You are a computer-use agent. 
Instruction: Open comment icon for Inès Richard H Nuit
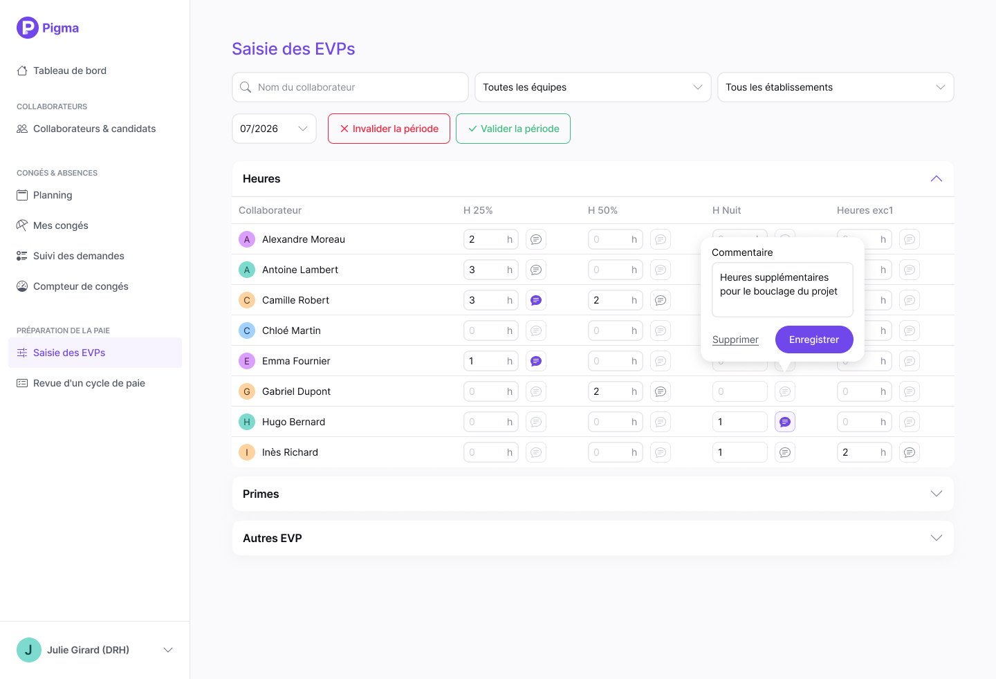pos(785,452)
